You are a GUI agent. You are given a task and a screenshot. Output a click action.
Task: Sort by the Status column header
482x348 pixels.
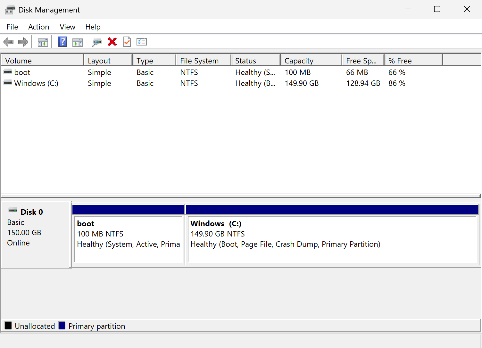click(256, 60)
